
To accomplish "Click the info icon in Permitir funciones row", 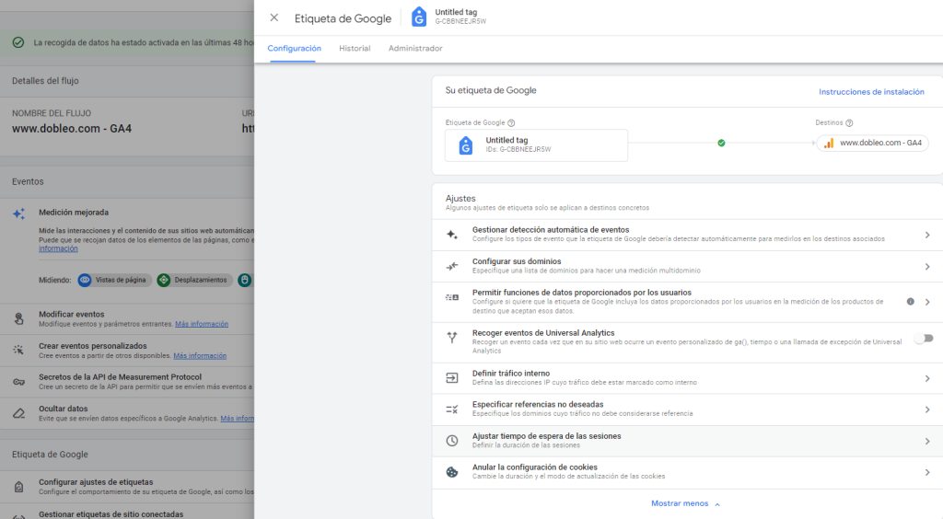I will pyautogui.click(x=910, y=301).
